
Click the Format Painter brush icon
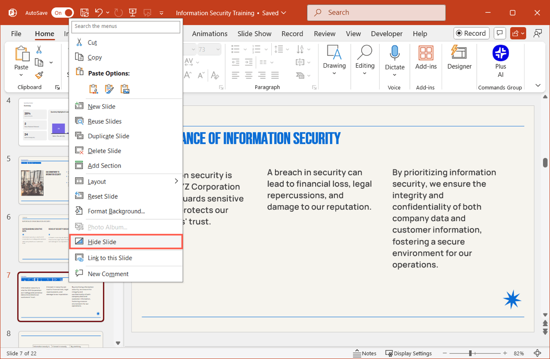pyautogui.click(x=39, y=75)
